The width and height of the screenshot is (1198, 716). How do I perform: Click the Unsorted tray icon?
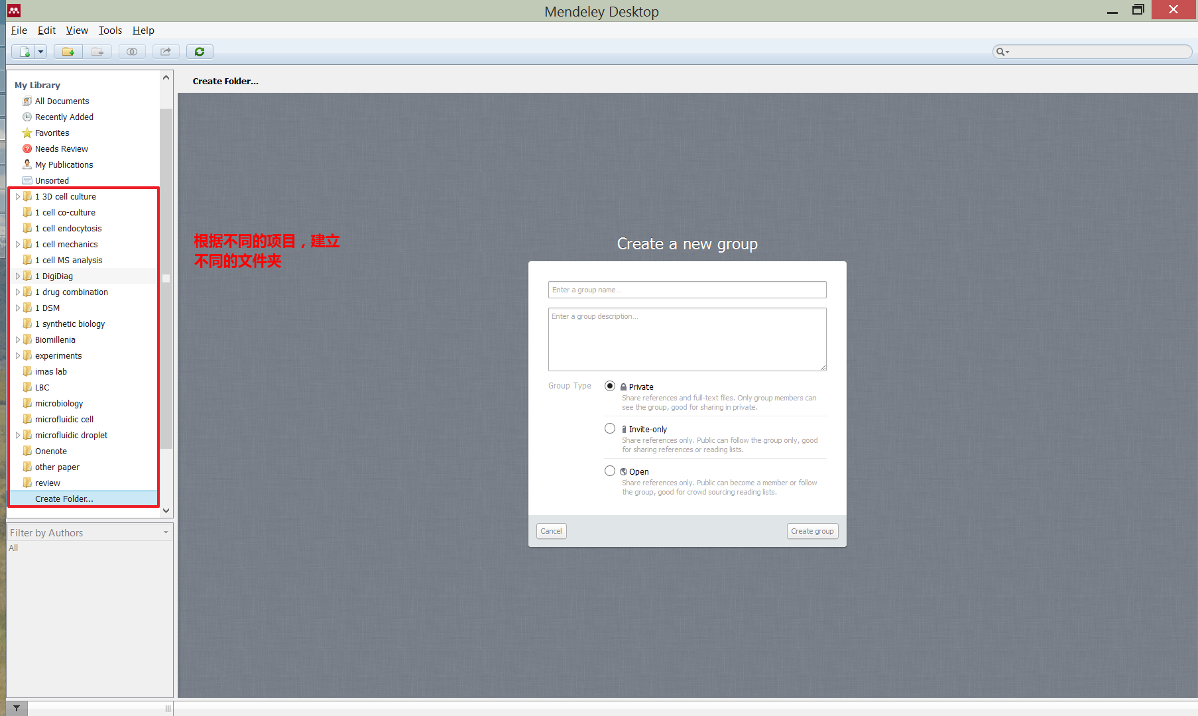(x=27, y=180)
